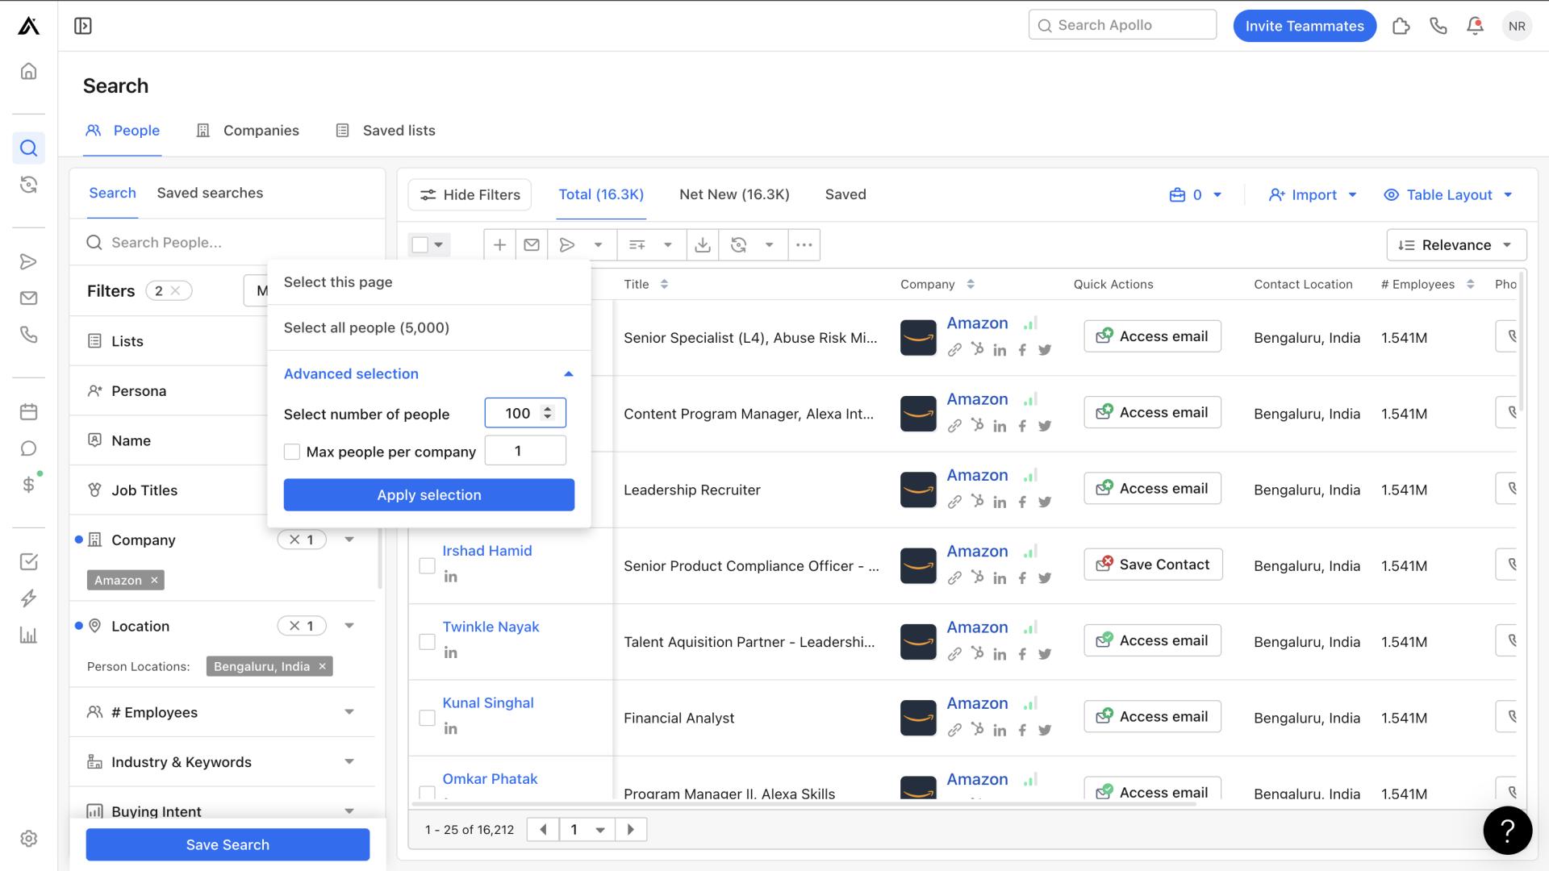Viewport: 1549px width, 871px height.
Task: Switch to the Saved lists tab
Action: [386, 131]
